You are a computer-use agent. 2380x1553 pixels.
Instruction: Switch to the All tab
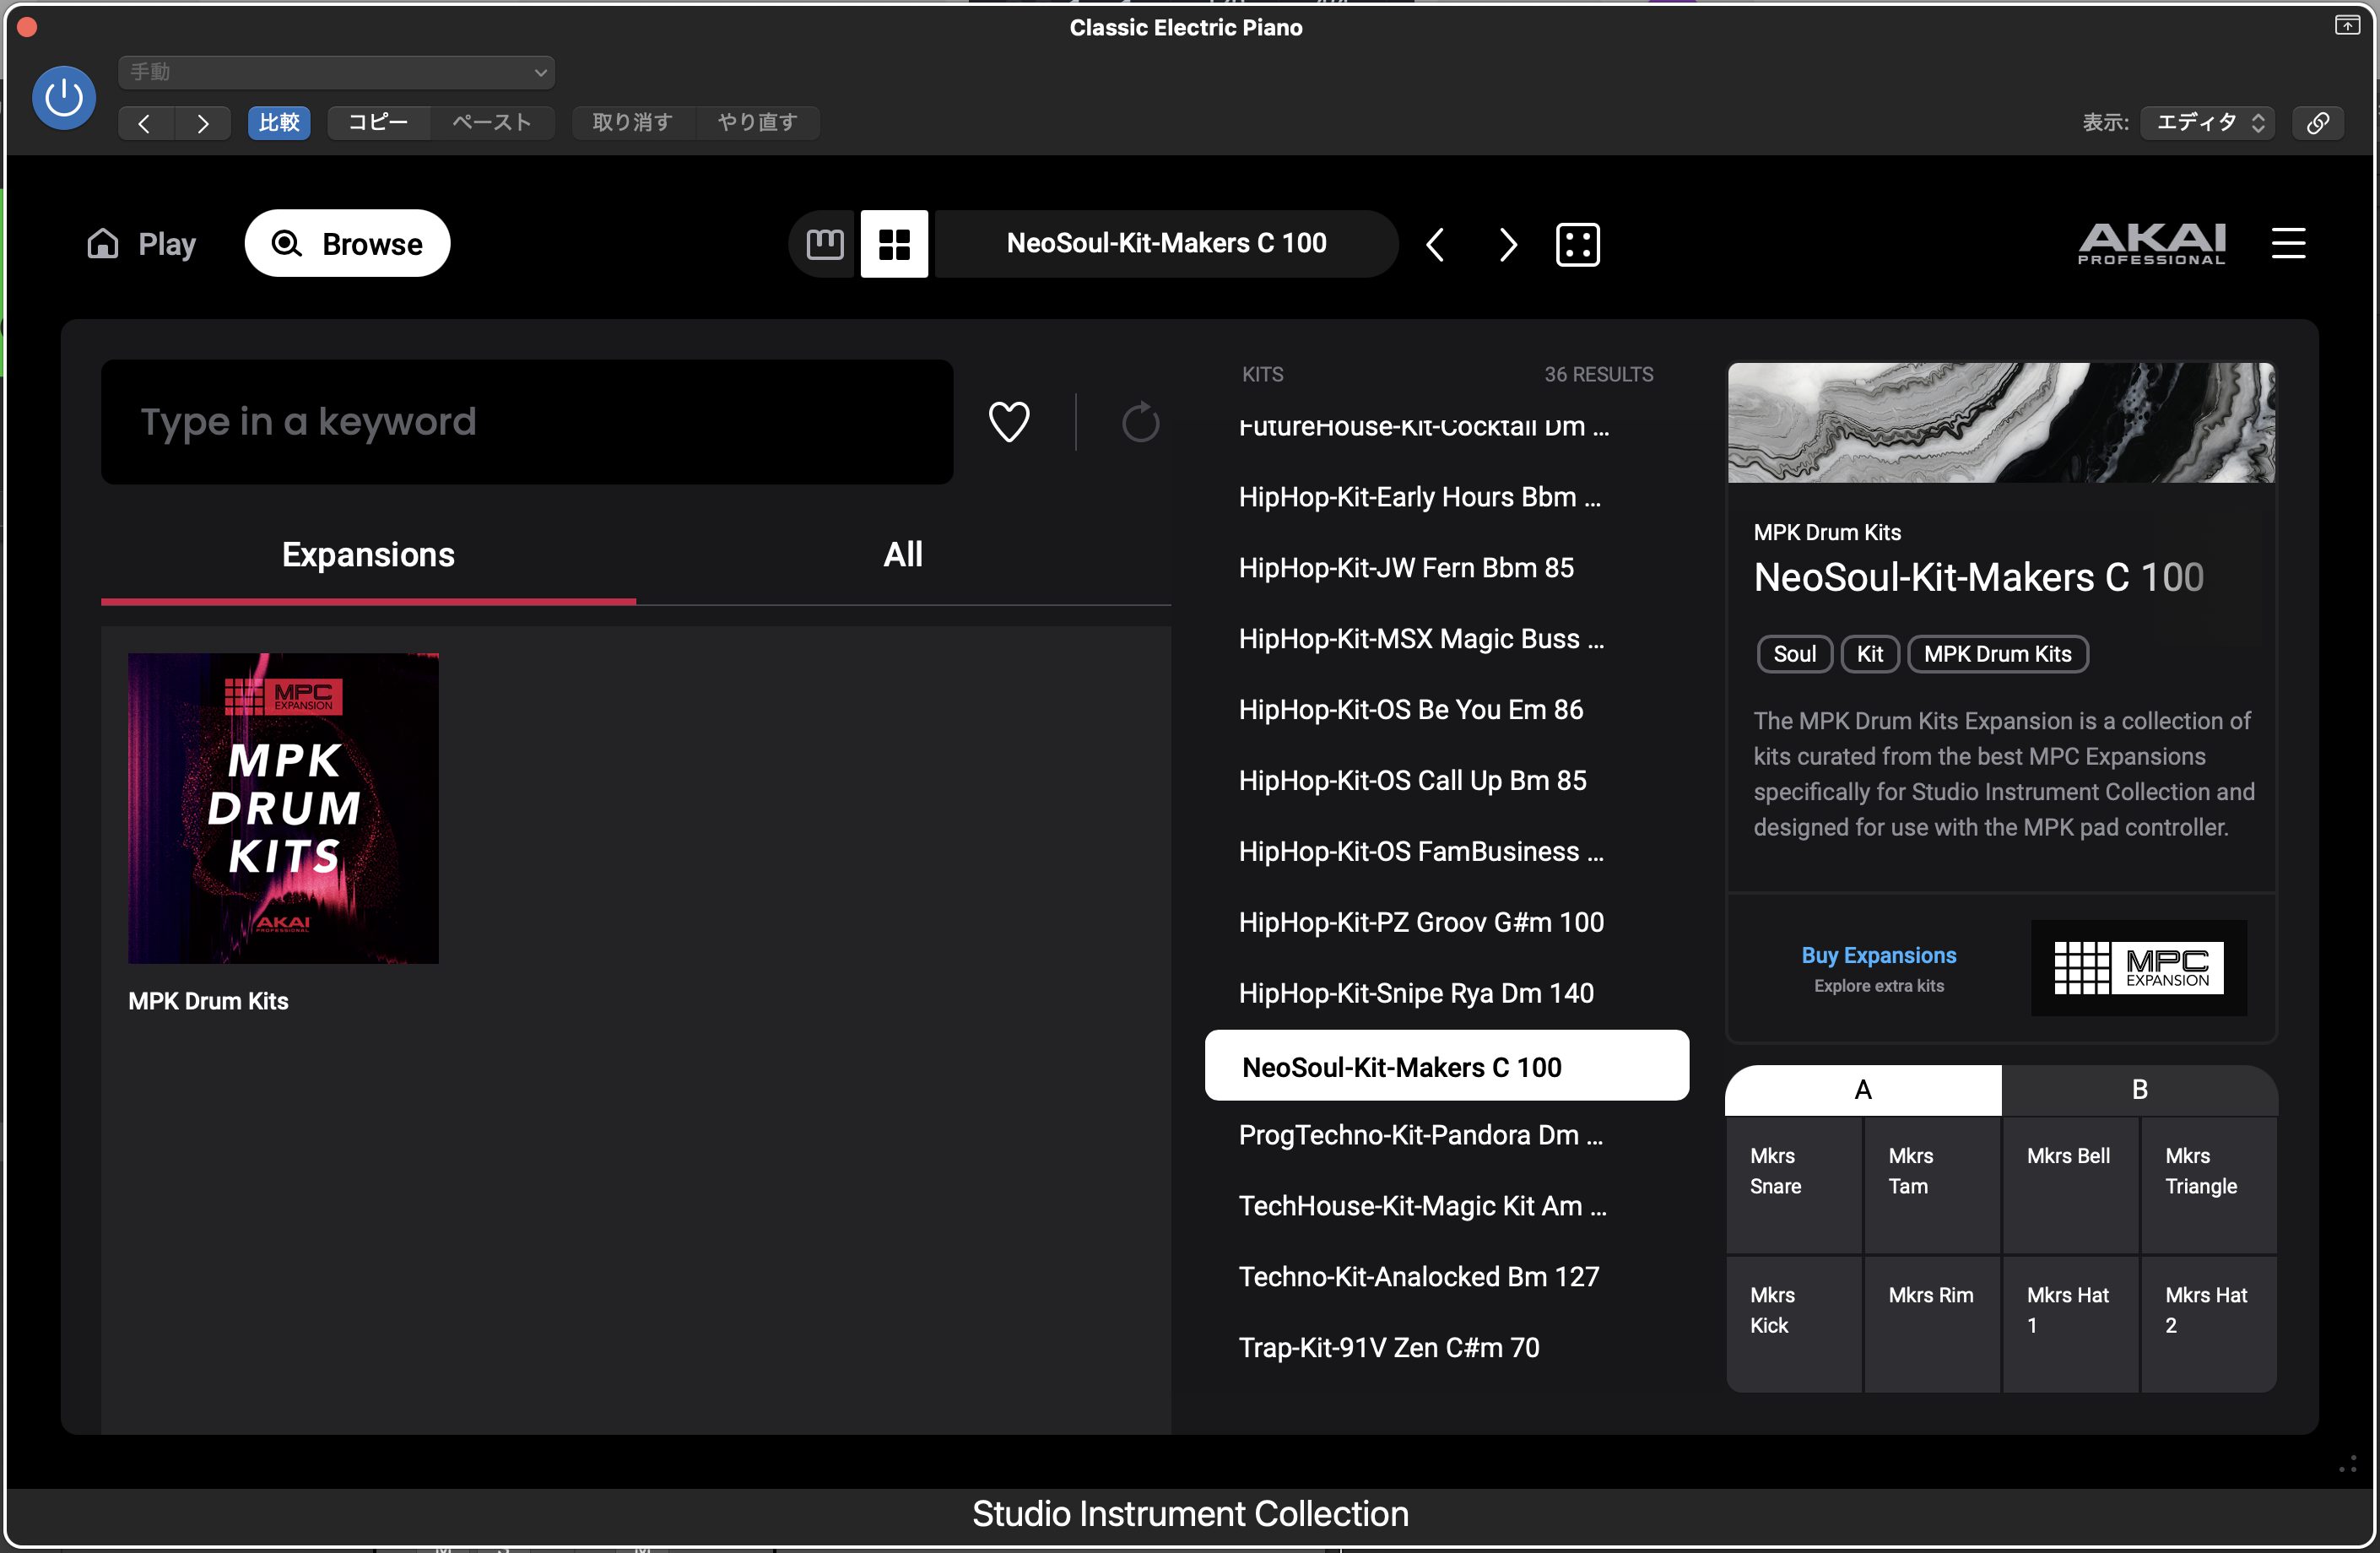(902, 554)
